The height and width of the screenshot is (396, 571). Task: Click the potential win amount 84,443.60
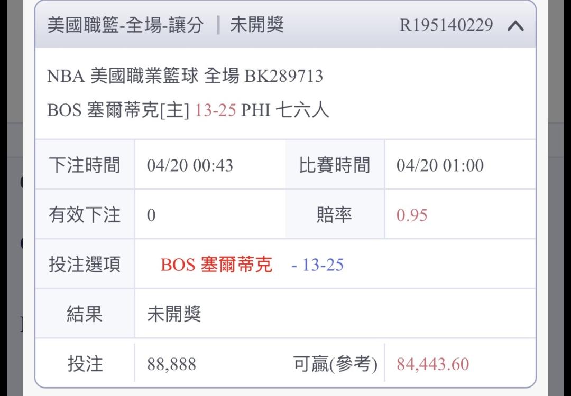coord(432,364)
